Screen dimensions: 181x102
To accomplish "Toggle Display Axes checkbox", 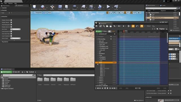I will (x=11, y=27).
